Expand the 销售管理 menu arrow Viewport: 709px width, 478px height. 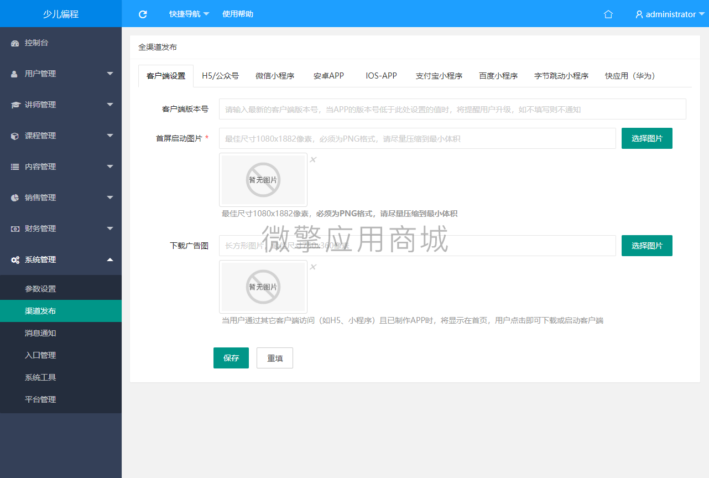pyautogui.click(x=110, y=198)
